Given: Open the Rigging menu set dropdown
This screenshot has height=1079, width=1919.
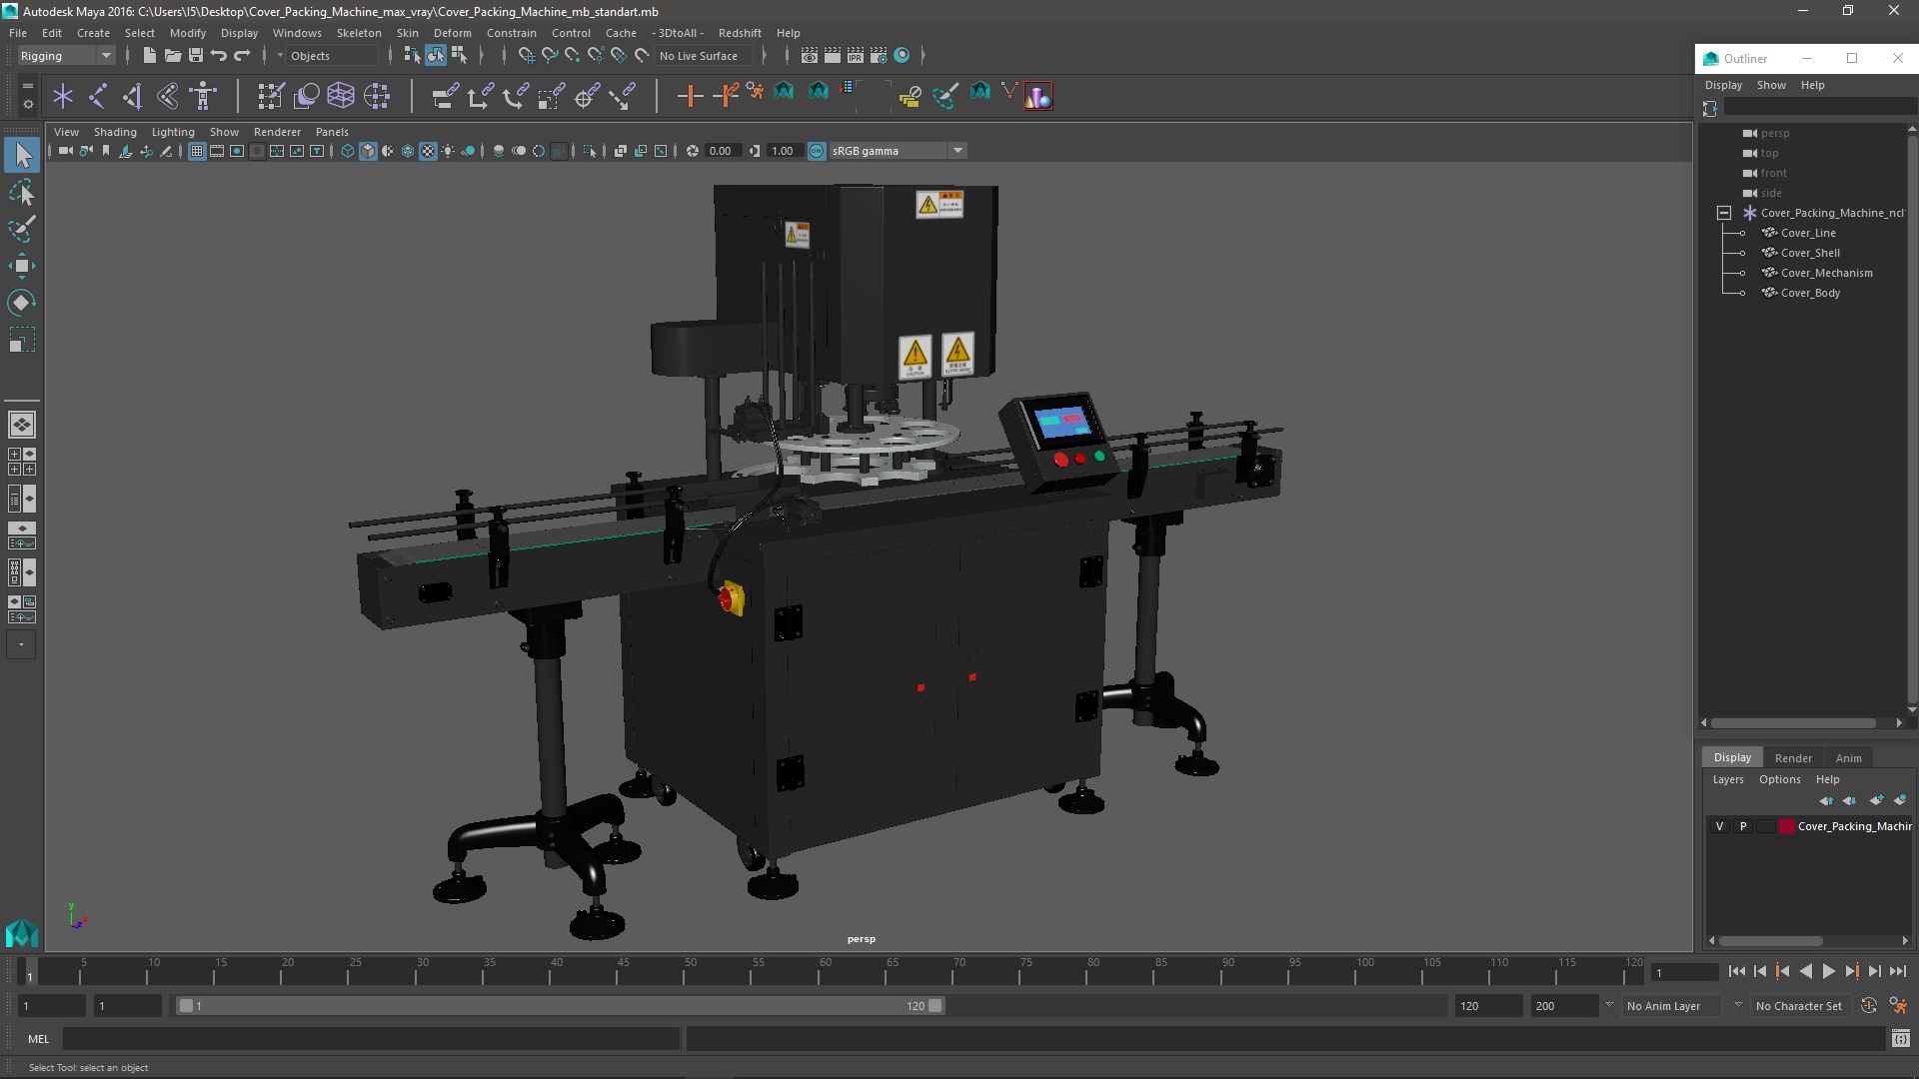Looking at the screenshot, I should 66,56.
